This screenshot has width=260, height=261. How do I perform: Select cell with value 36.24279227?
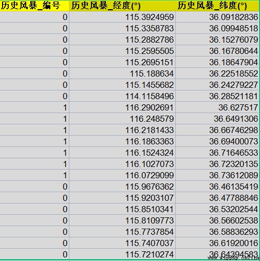click(217, 85)
